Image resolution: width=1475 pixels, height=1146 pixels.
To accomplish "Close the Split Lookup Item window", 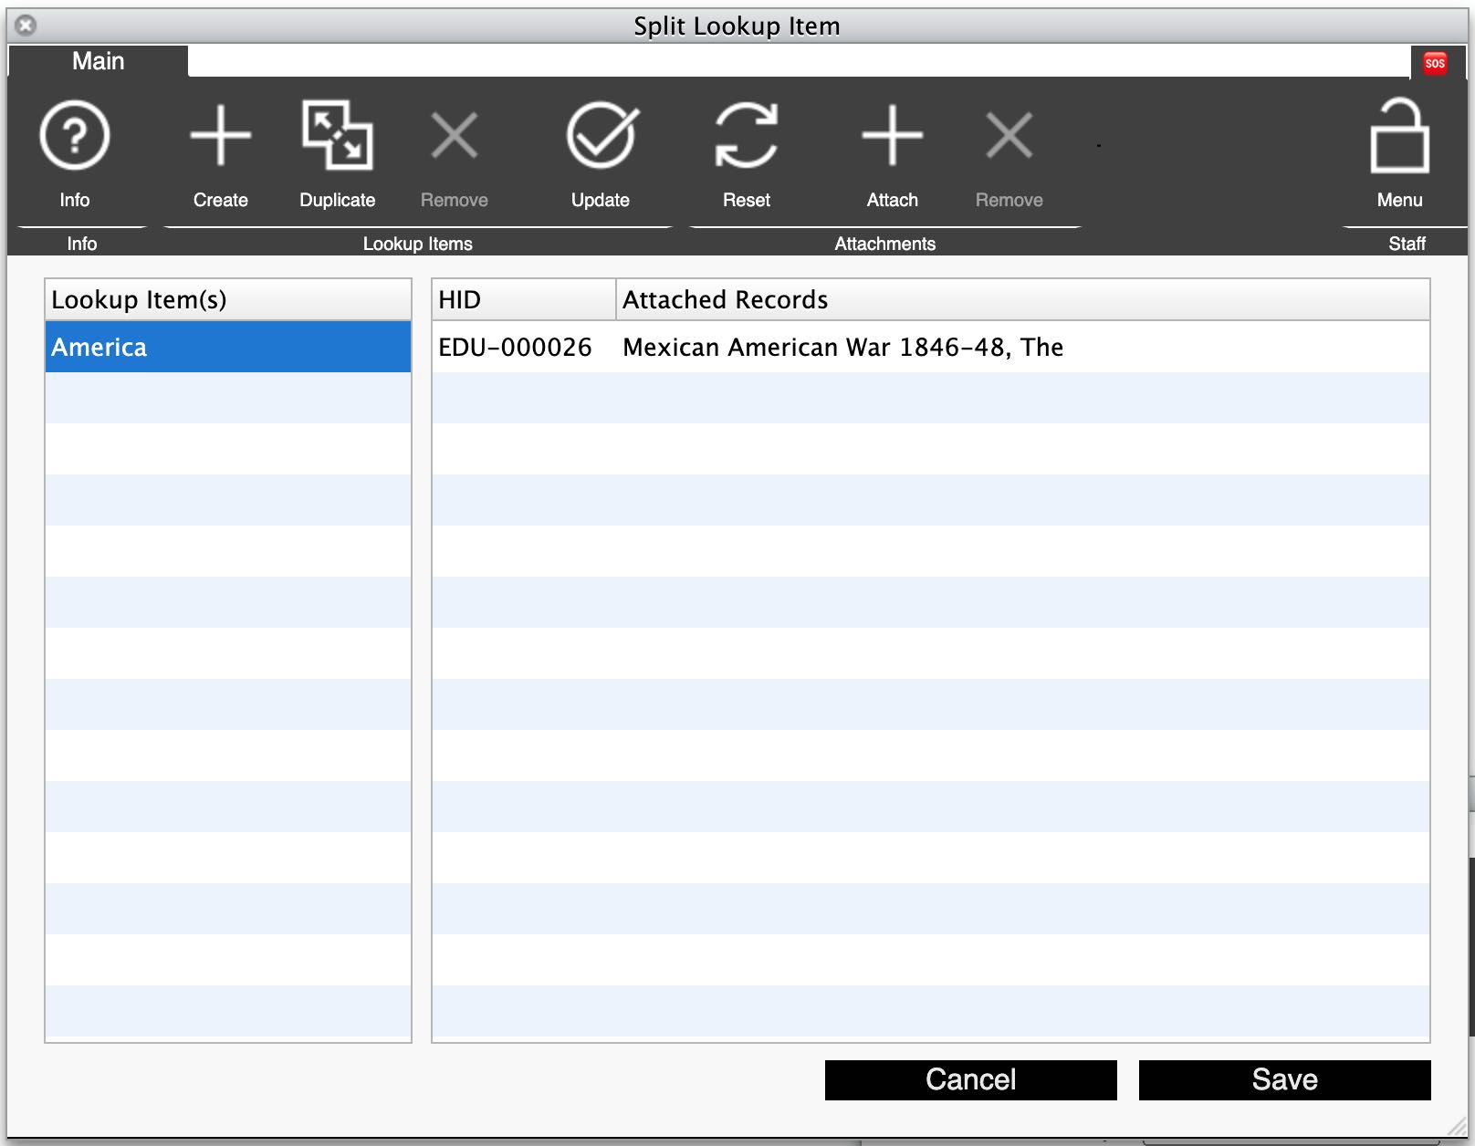I will pyautogui.click(x=26, y=26).
